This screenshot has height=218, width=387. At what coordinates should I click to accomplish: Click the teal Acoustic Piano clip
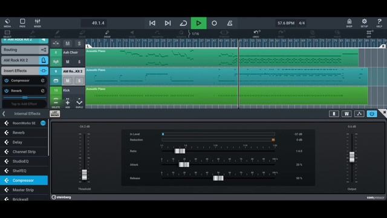227,77
